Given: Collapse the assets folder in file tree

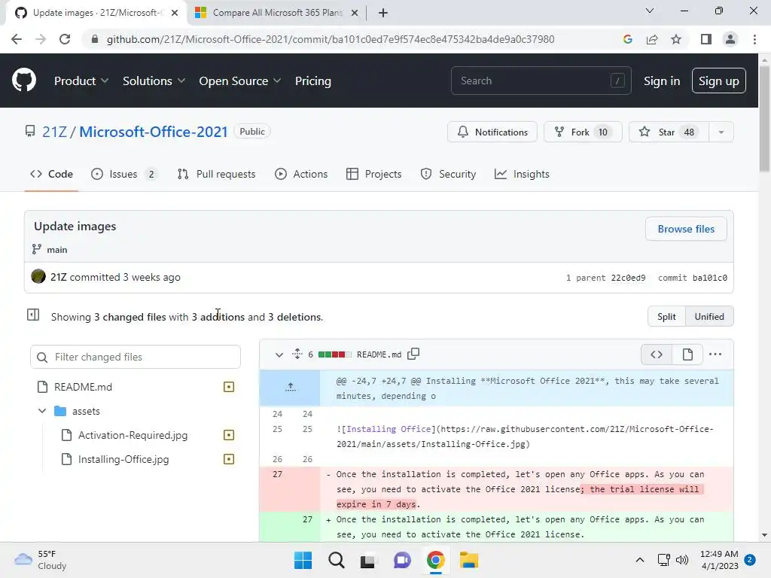Looking at the screenshot, I should [42, 411].
